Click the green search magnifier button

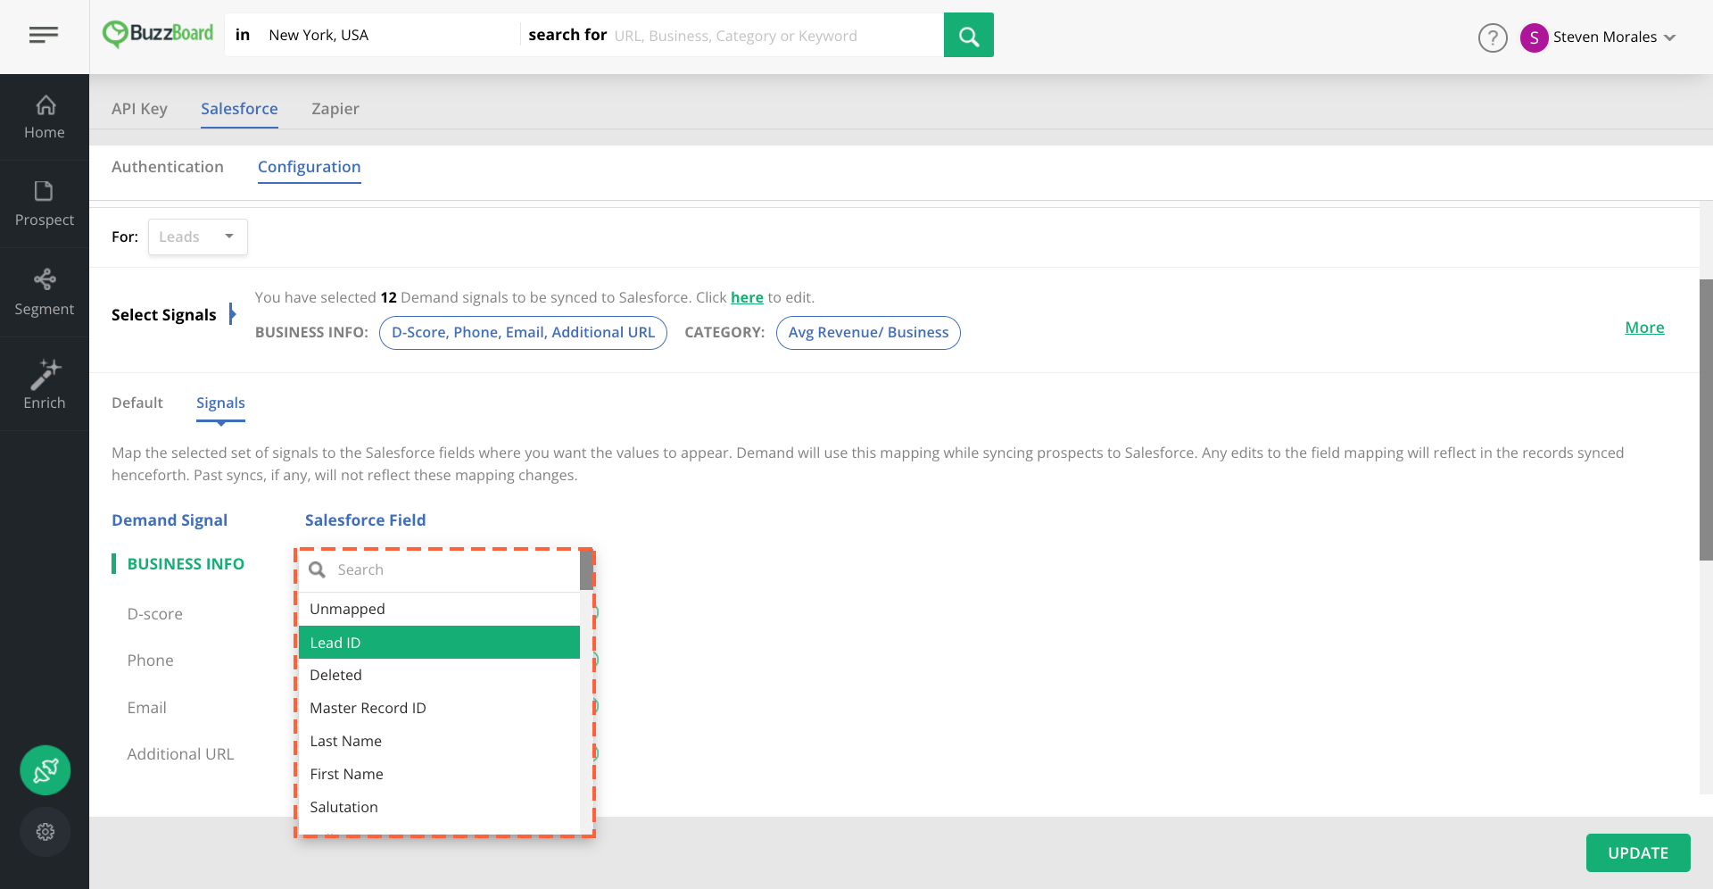click(x=968, y=35)
